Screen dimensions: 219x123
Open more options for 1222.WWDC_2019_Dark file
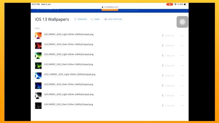182,66
